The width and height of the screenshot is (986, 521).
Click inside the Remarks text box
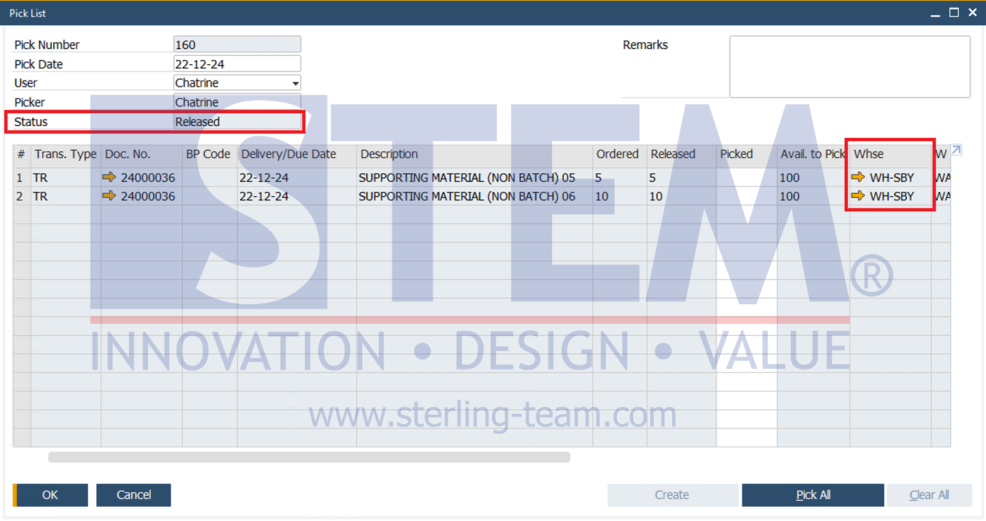point(850,67)
